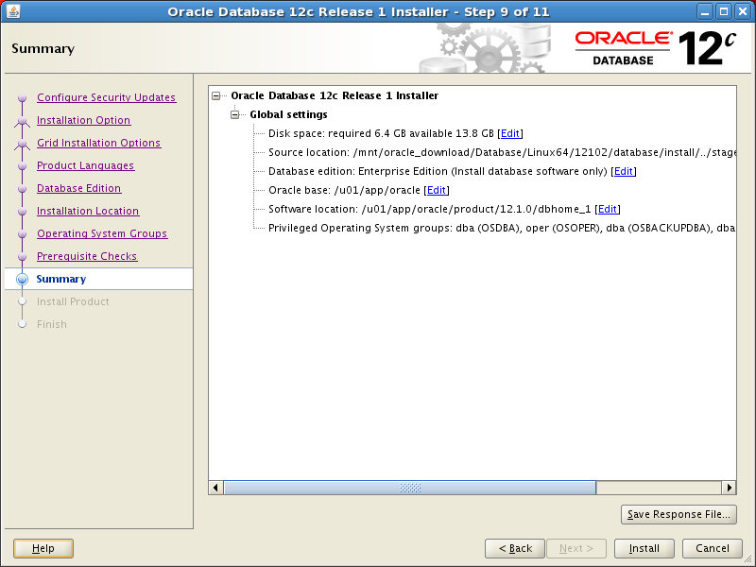
Task: Edit the Oracle base path
Action: pyautogui.click(x=437, y=190)
